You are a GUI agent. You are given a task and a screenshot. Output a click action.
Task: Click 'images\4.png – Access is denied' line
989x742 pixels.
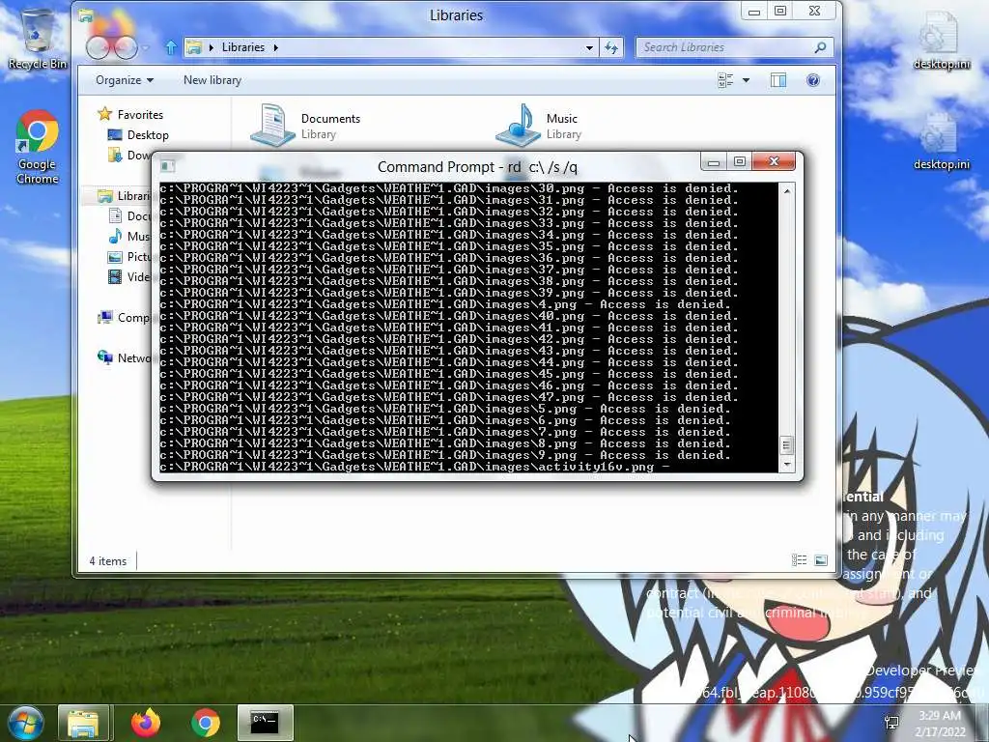445,304
